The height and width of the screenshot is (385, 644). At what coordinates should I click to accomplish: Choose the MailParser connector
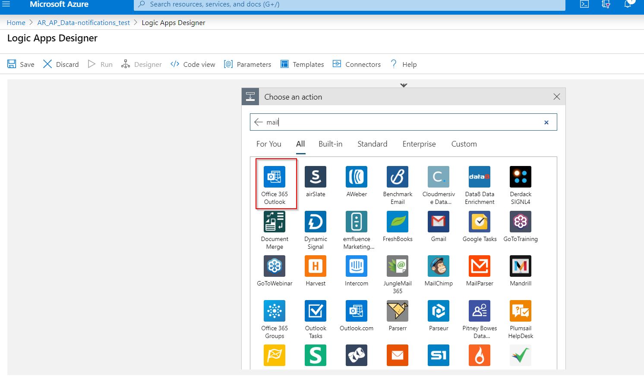(x=480, y=271)
